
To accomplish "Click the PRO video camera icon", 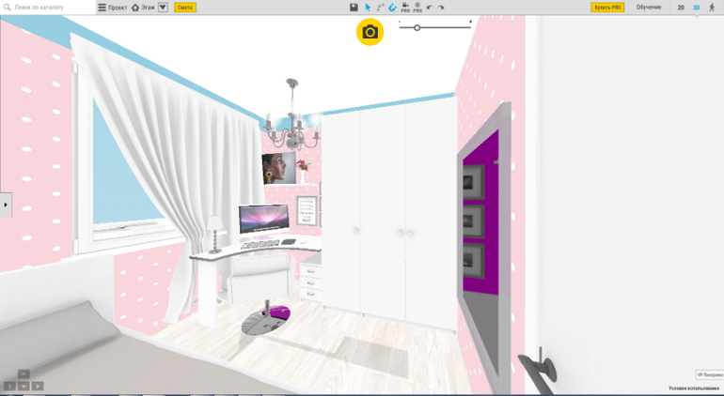I will click(405, 8).
